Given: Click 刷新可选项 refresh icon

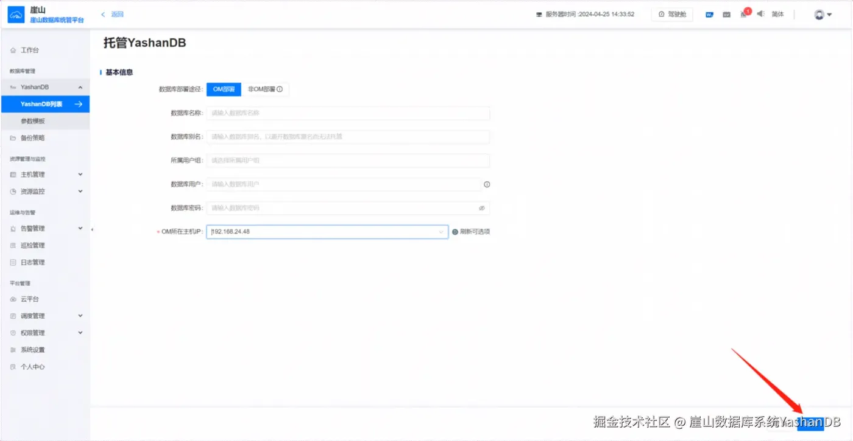Looking at the screenshot, I should tap(455, 232).
